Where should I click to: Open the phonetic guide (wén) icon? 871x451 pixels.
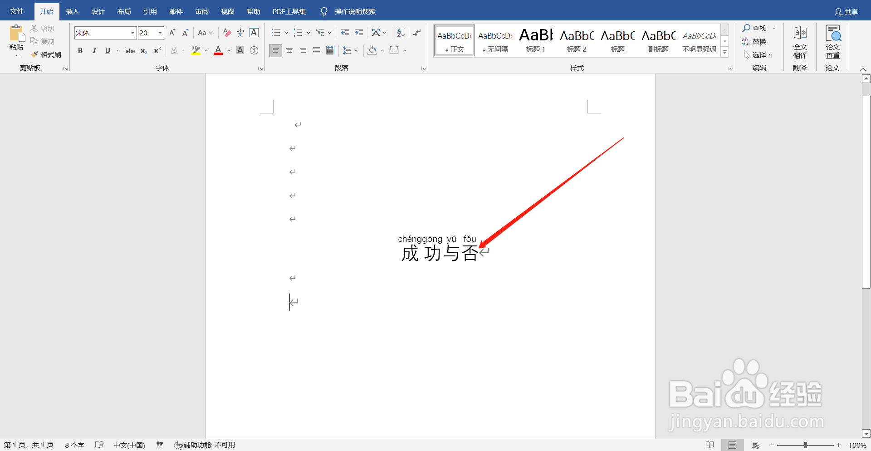click(240, 33)
